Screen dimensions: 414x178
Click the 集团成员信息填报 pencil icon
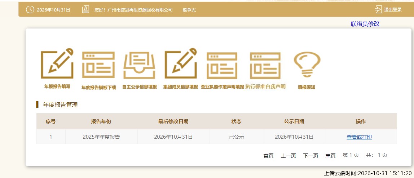(181, 63)
